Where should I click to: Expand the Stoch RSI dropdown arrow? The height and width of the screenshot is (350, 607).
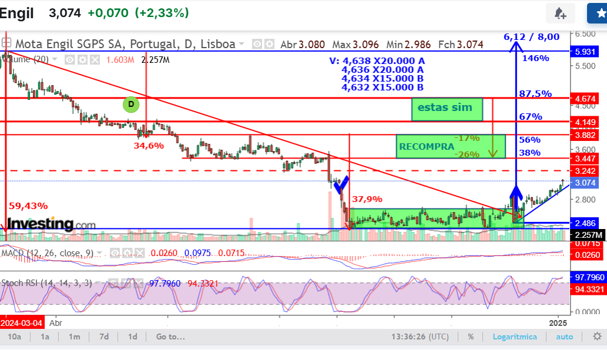[x=99, y=283]
